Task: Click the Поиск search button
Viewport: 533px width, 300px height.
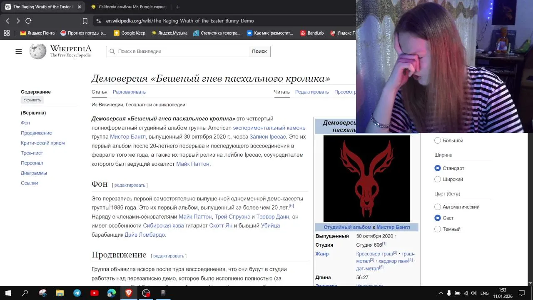Action: tap(259, 51)
